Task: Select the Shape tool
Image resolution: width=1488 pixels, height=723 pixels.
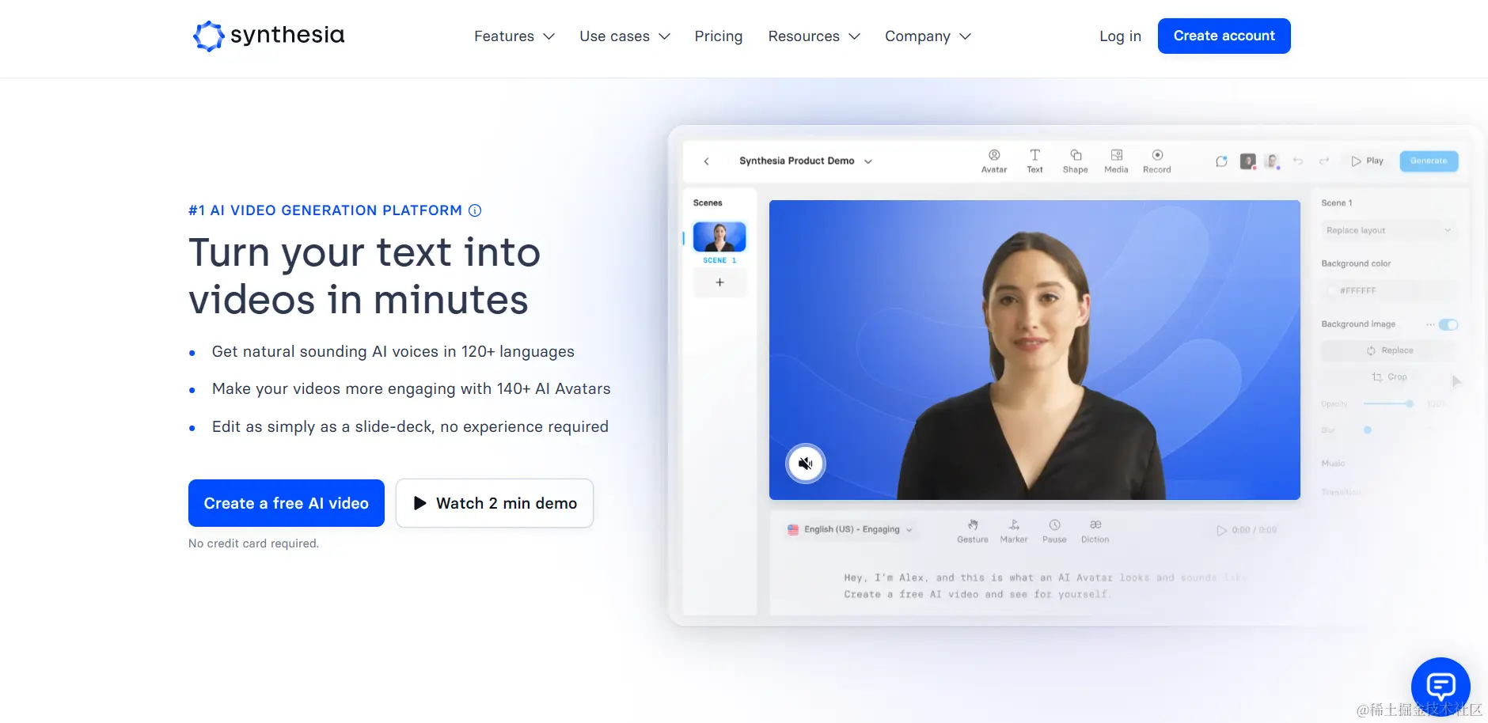Action: pos(1075,161)
